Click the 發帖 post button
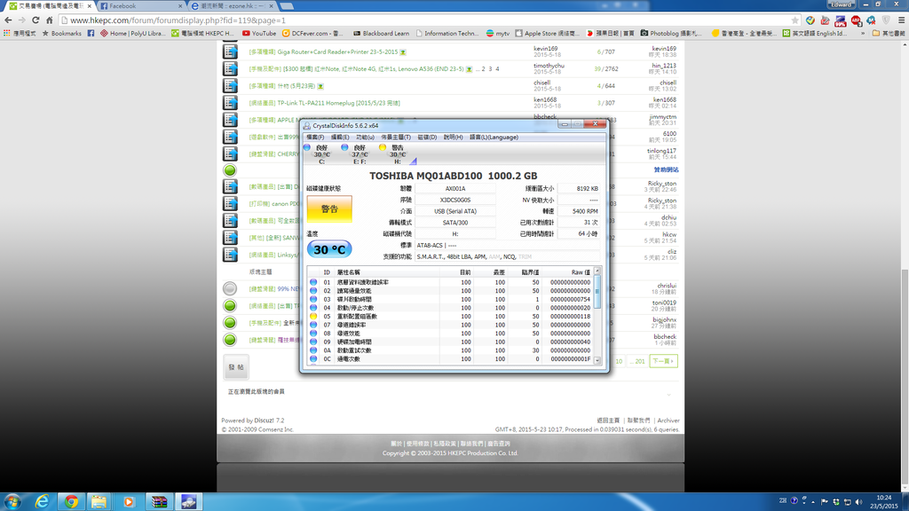909x511 pixels. click(x=236, y=366)
